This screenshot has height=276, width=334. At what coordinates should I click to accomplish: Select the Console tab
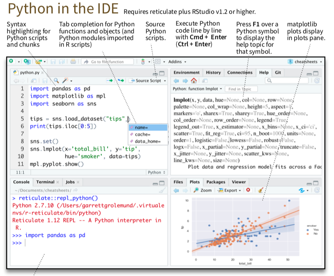click(21, 182)
